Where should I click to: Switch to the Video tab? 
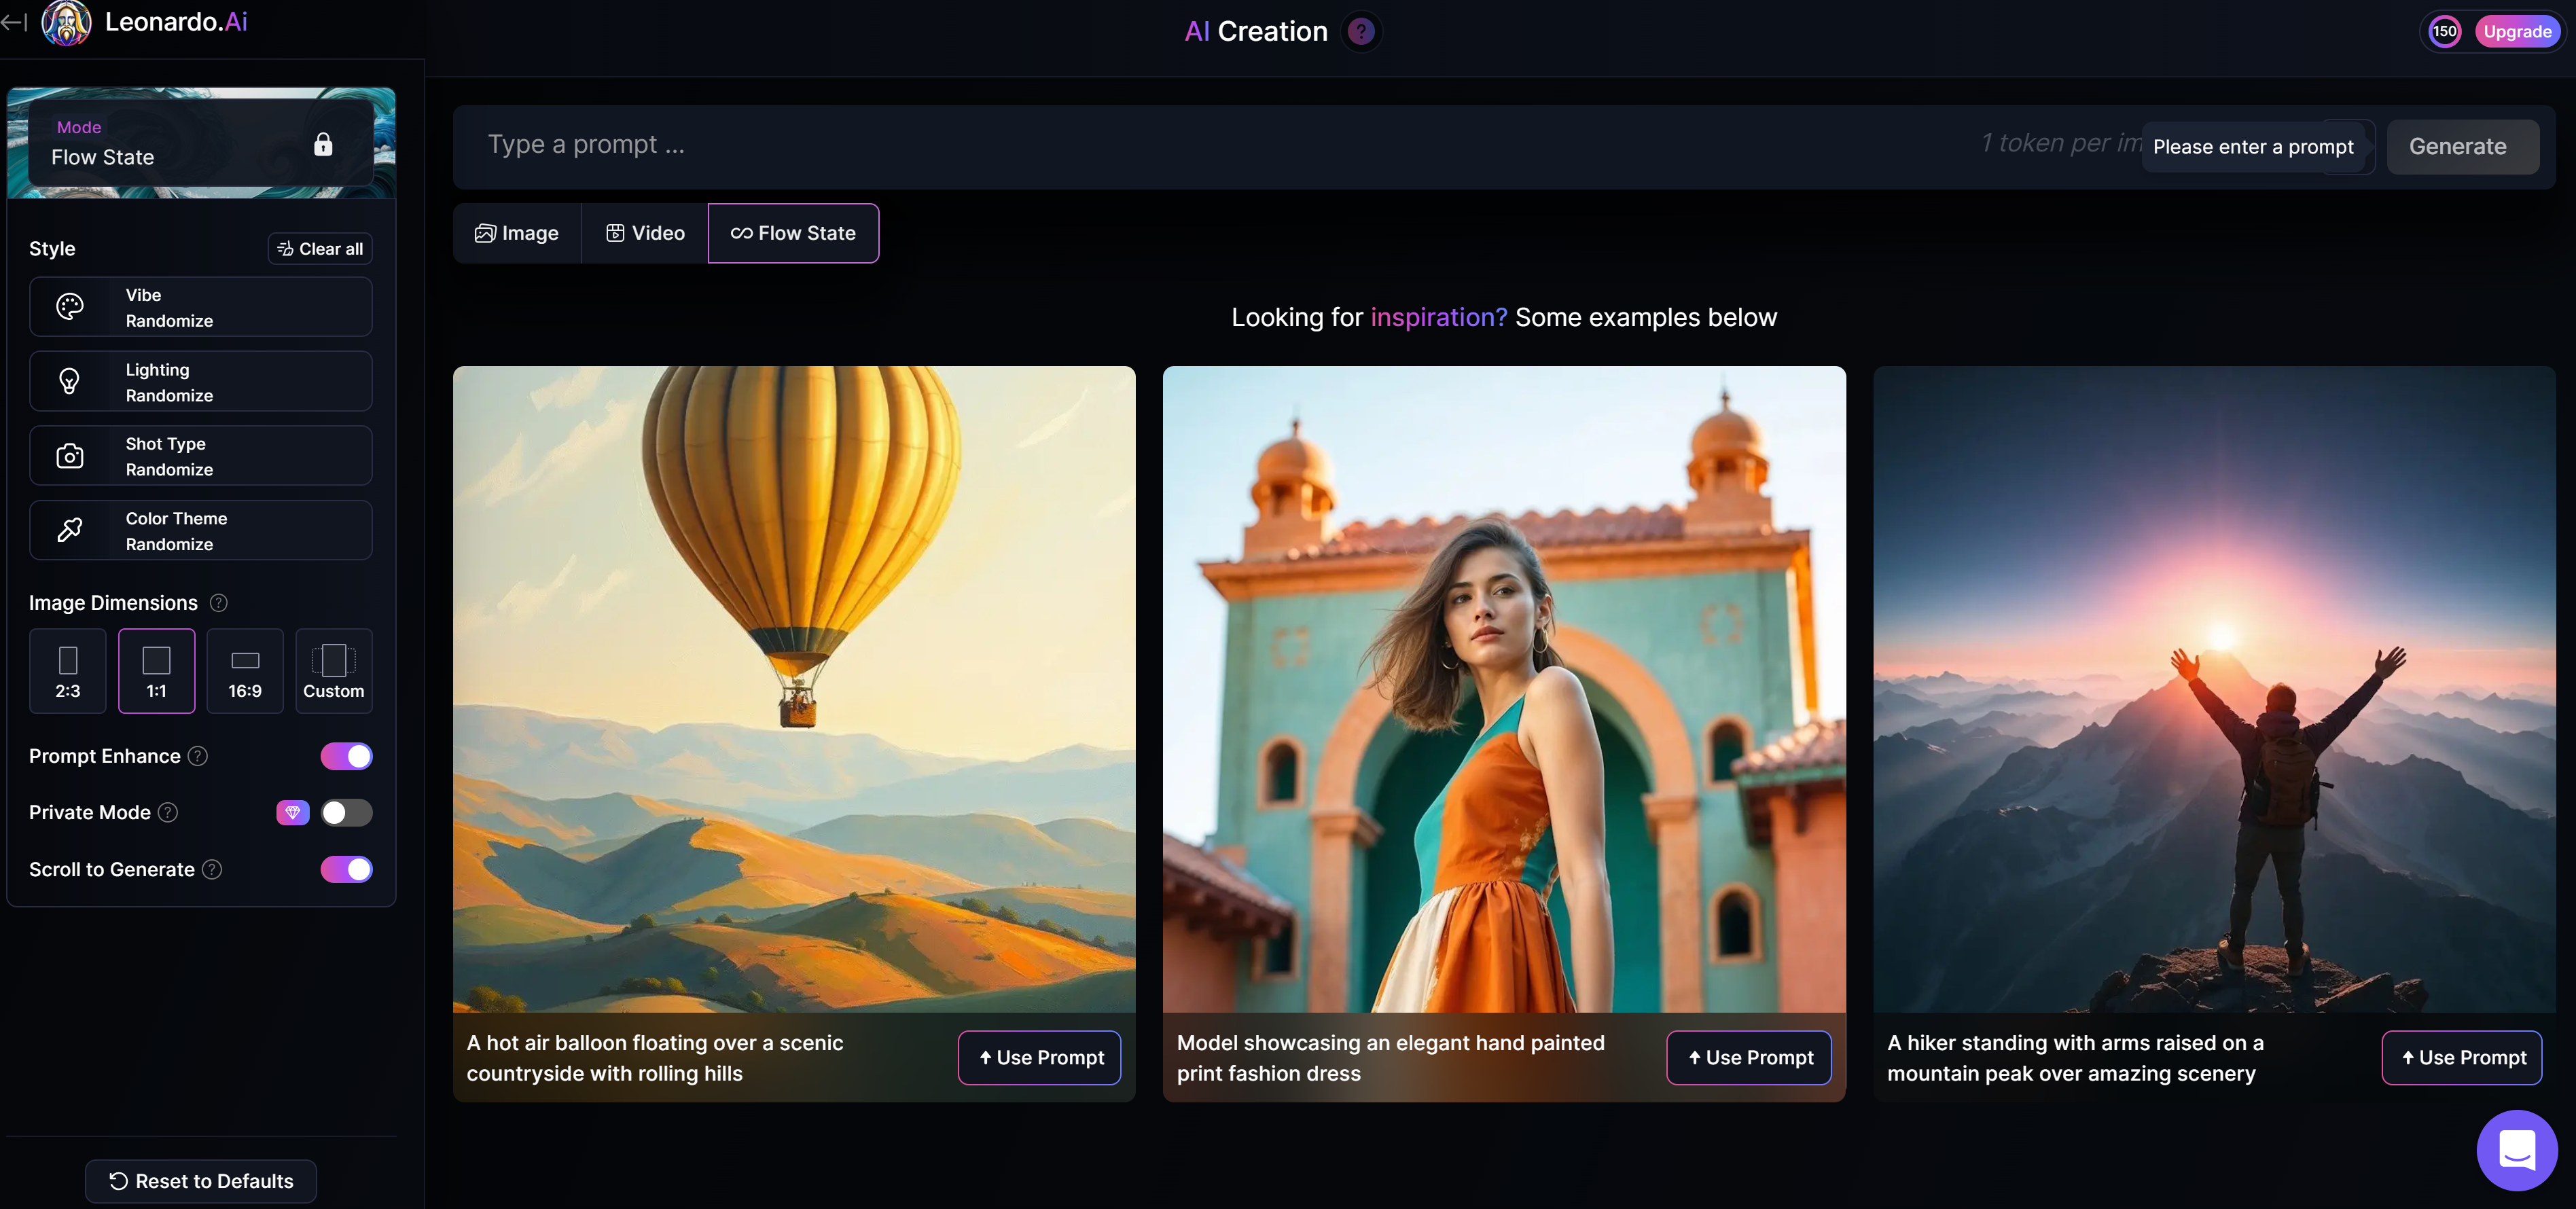click(645, 233)
